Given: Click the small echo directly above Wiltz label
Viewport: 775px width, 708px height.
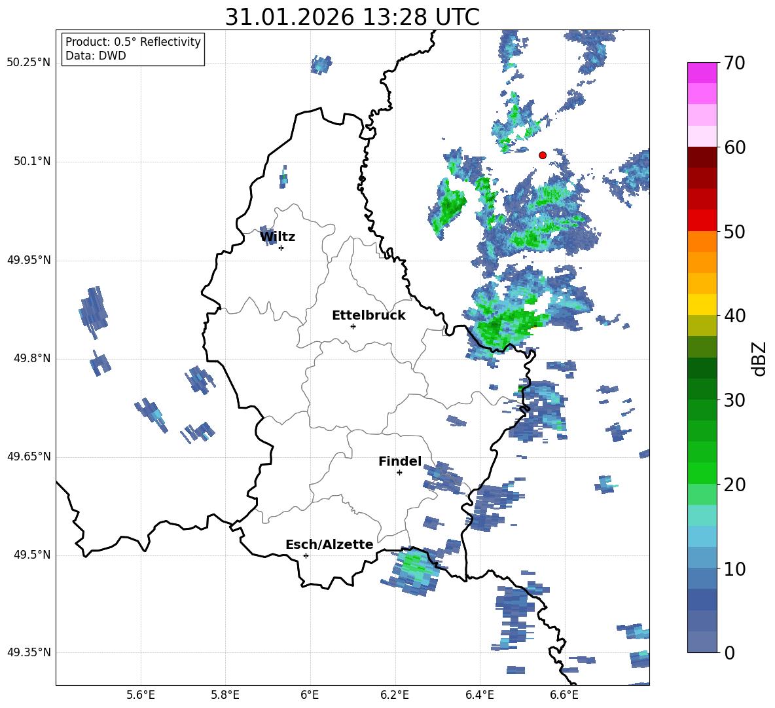Looking at the screenshot, I should (283, 177).
